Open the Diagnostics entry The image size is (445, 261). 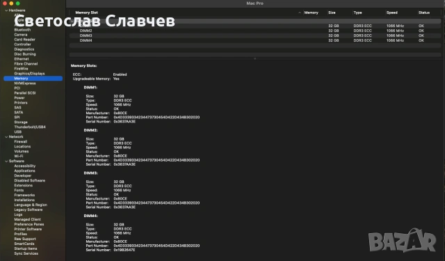click(24, 49)
